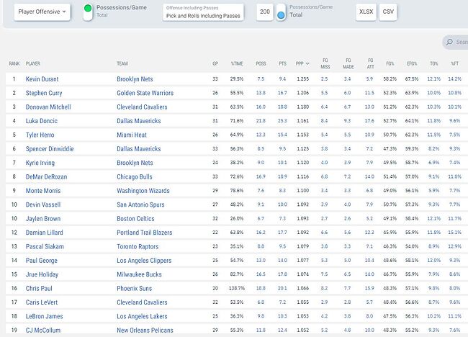The height and width of the screenshot is (337, 468).
Task: Open New Orleans Pelicans team link
Action: point(145,331)
